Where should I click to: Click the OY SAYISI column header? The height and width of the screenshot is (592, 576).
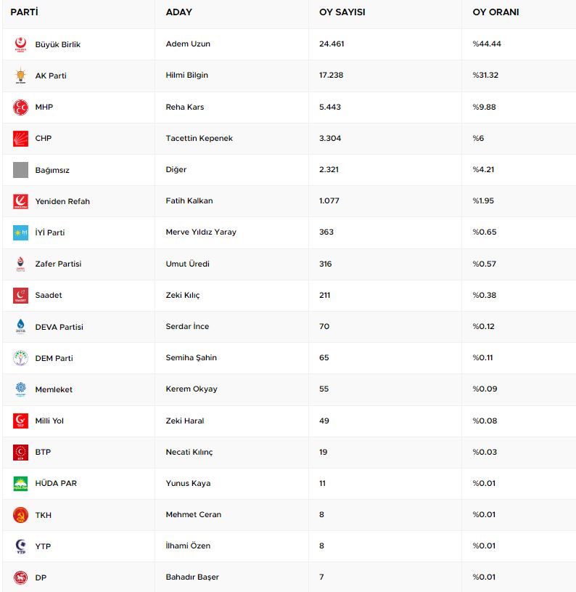(x=342, y=12)
